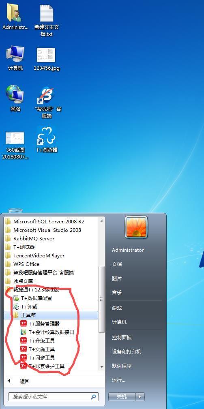Screen dimensions: 204x409
Task: Launch T+服务管理器
Action: coord(41,323)
